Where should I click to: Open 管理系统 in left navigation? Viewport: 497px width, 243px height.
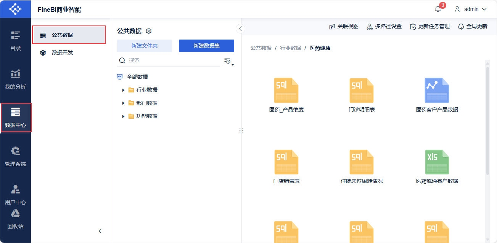(15, 156)
